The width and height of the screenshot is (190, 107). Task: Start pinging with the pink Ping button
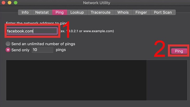click(x=179, y=51)
